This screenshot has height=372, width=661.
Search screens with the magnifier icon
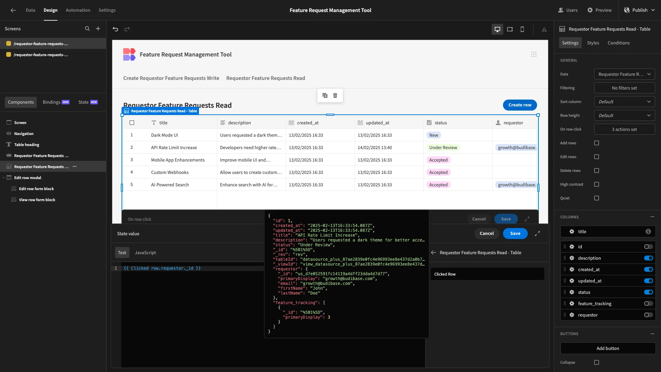(87, 29)
